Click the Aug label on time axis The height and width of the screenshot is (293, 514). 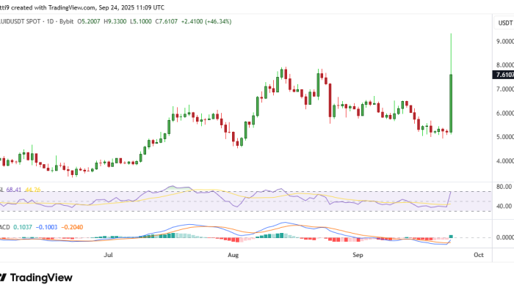(x=233, y=255)
